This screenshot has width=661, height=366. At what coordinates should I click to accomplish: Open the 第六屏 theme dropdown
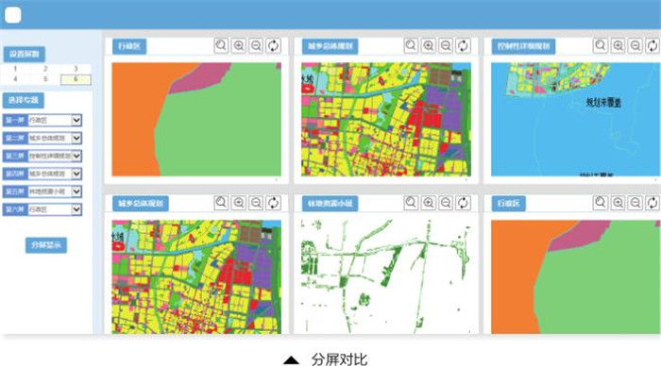click(x=76, y=209)
